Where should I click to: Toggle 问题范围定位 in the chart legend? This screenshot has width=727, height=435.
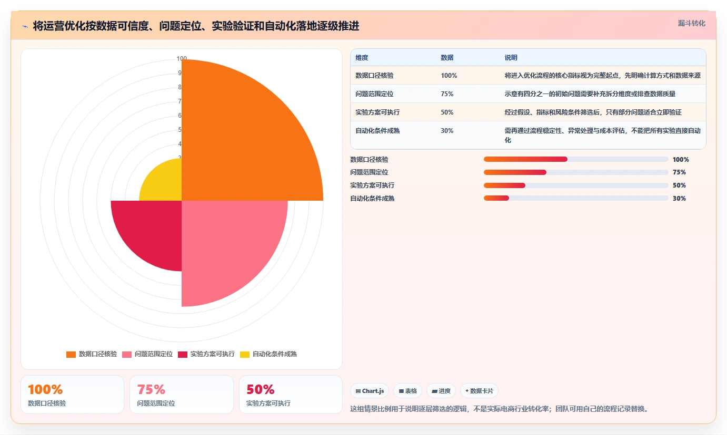pyautogui.click(x=147, y=354)
